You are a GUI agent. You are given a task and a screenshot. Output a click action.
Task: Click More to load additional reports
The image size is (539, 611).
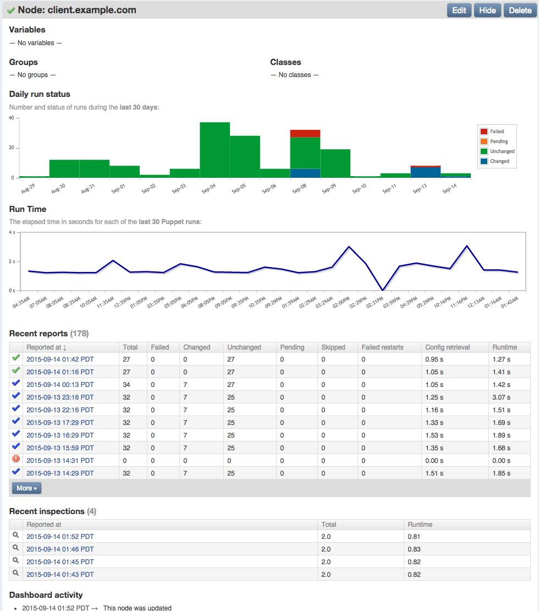26,488
